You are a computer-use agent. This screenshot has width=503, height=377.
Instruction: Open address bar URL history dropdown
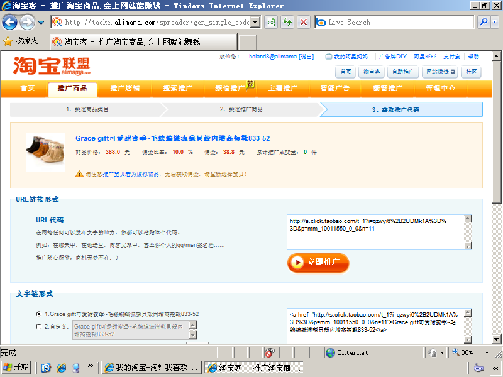click(x=255, y=22)
